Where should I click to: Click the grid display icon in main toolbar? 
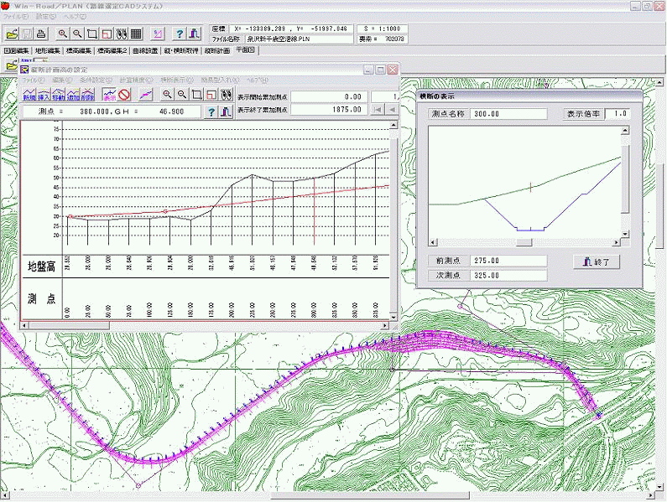coord(137,34)
